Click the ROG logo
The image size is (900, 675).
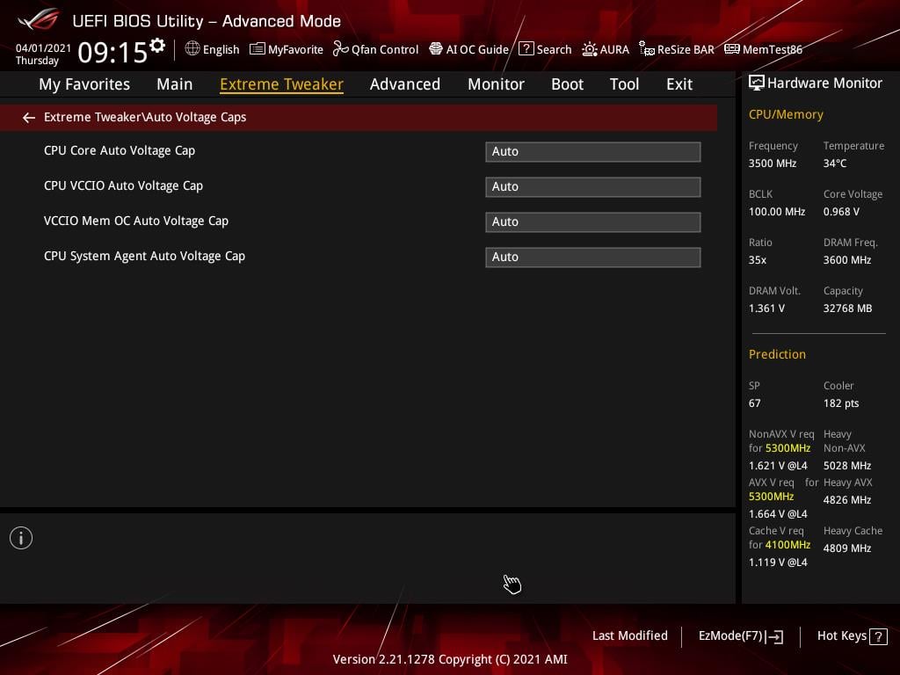tap(39, 19)
